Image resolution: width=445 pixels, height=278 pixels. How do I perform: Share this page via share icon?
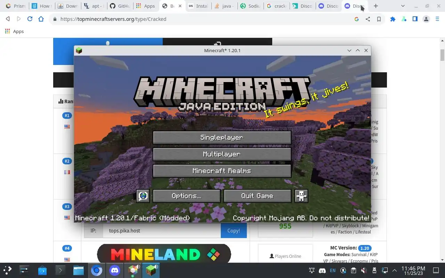click(368, 19)
